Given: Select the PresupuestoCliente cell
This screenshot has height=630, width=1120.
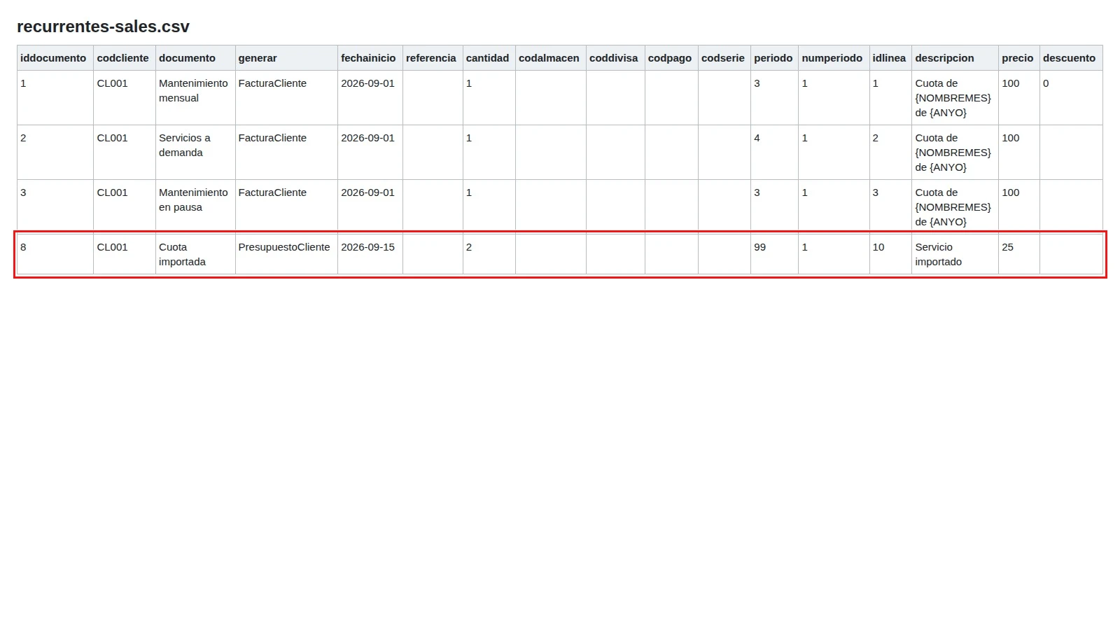Looking at the screenshot, I should 286,254.
